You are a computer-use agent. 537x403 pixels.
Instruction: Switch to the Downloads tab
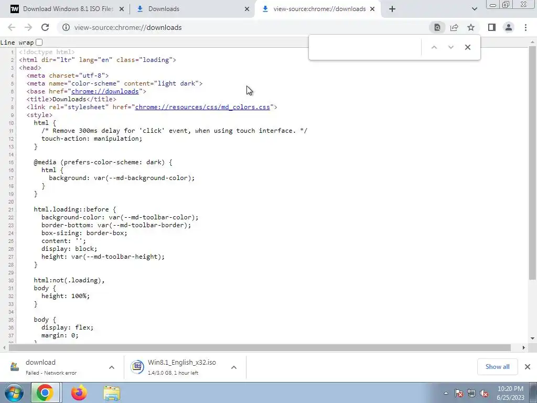[192, 9]
